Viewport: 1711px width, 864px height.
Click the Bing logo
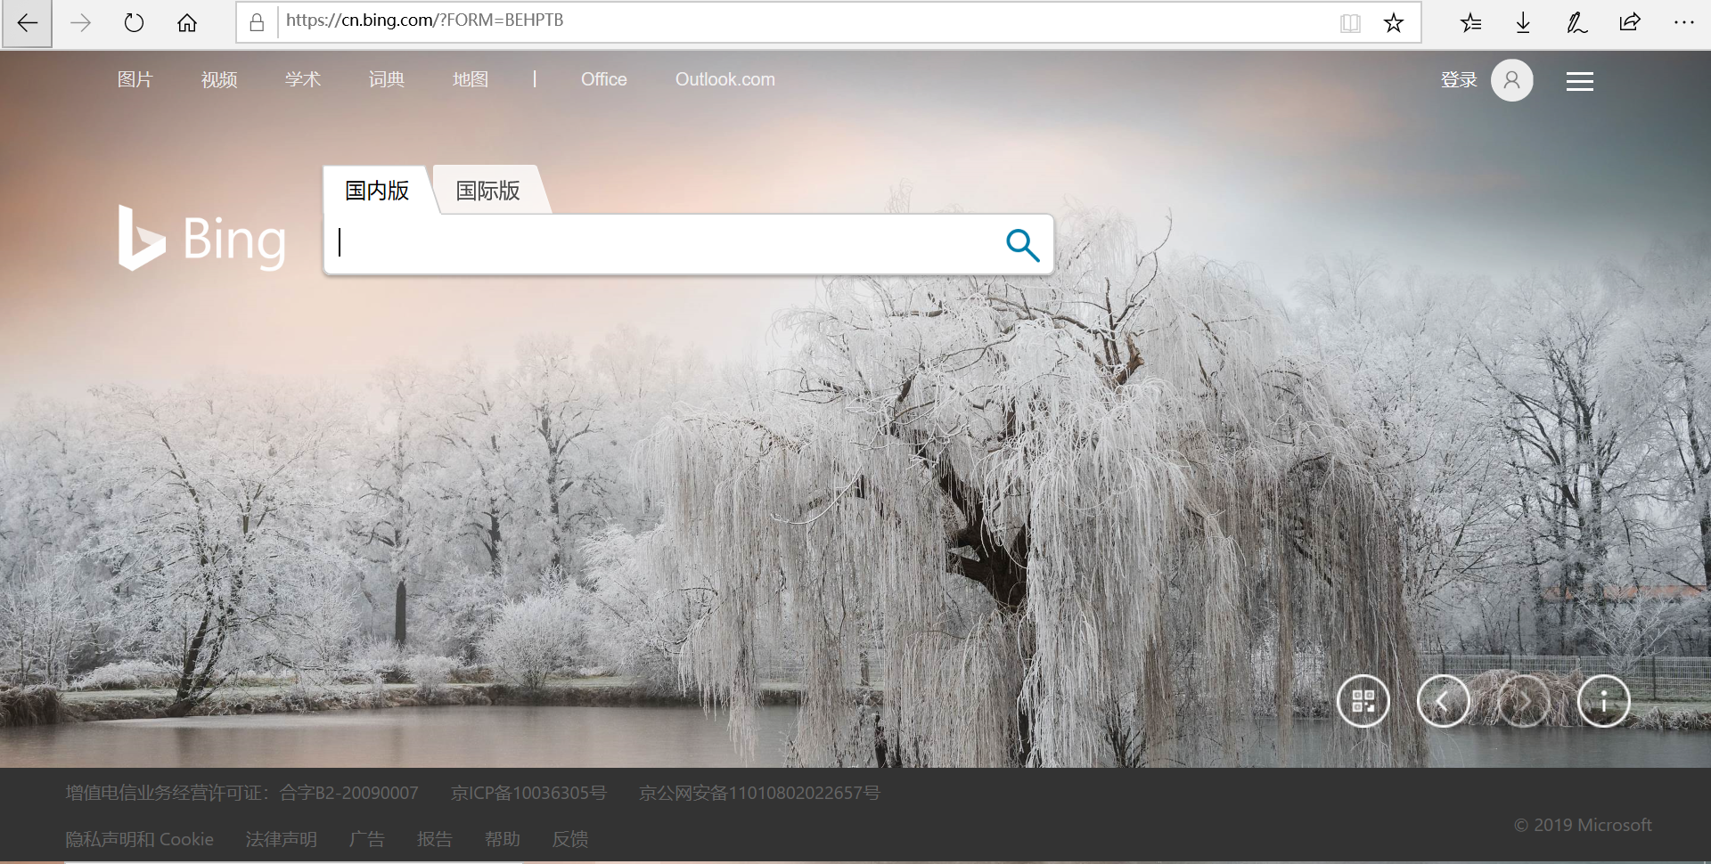[201, 239]
